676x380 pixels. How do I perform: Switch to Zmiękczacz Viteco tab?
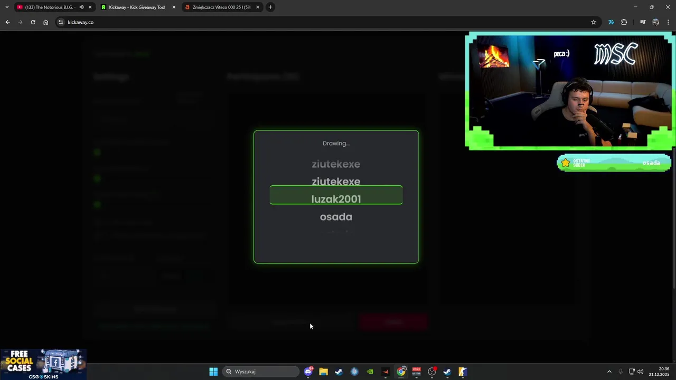point(222,7)
